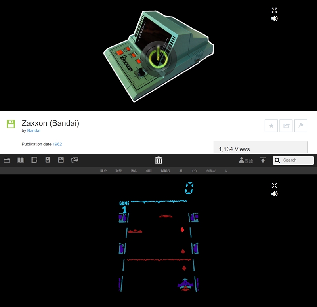Share this item using the share button

click(x=286, y=126)
